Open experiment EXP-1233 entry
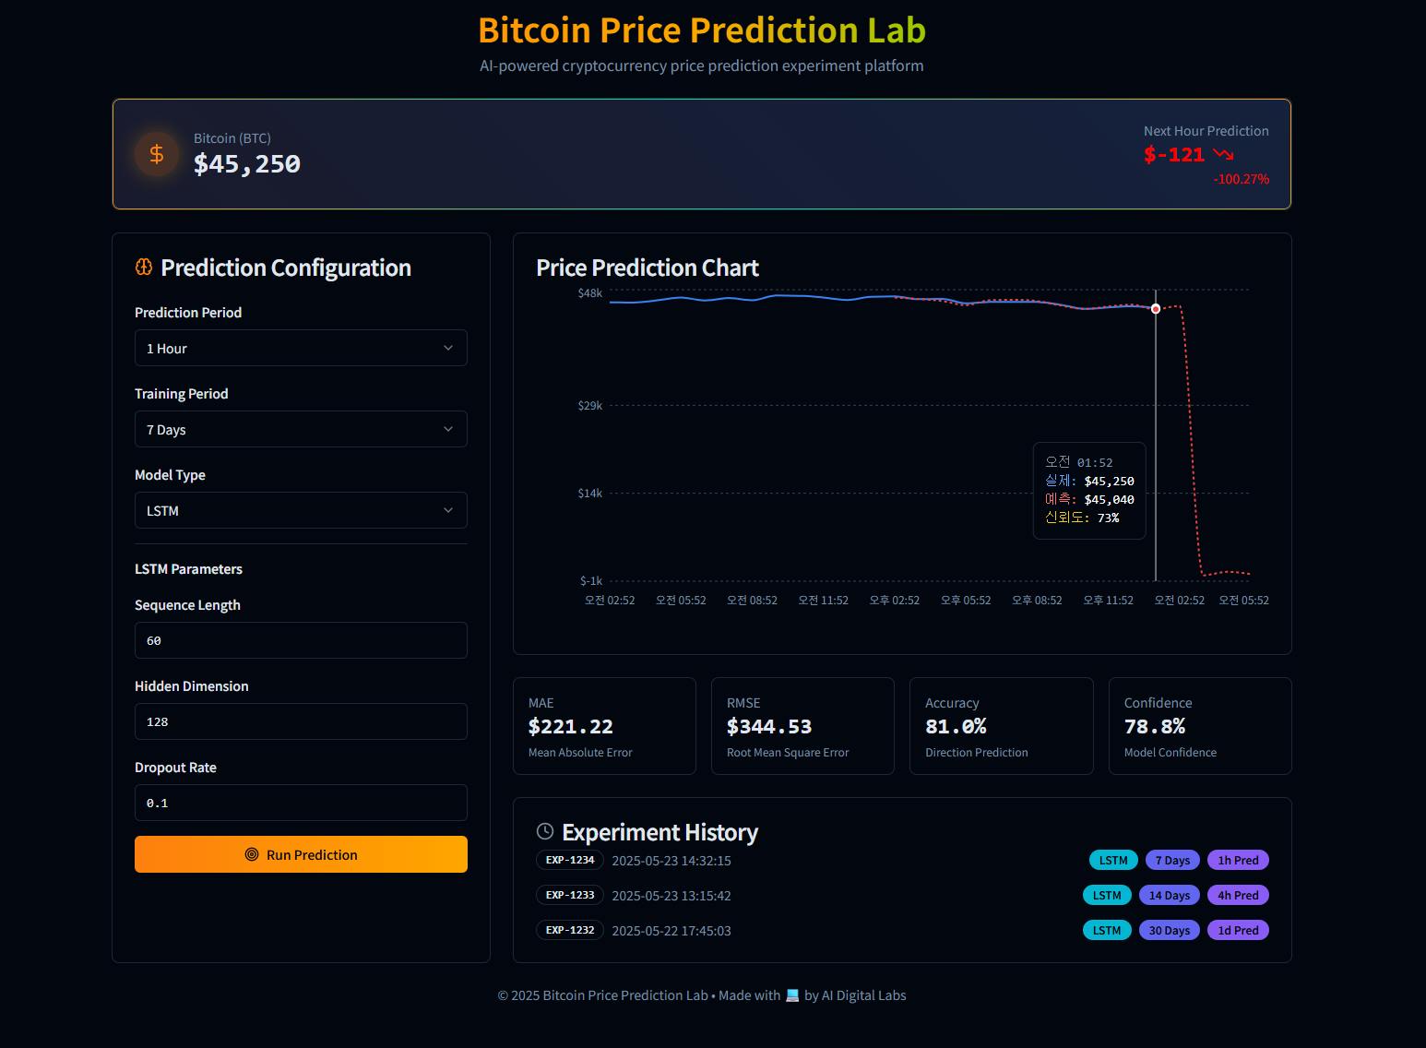The width and height of the screenshot is (1426, 1048). (570, 895)
